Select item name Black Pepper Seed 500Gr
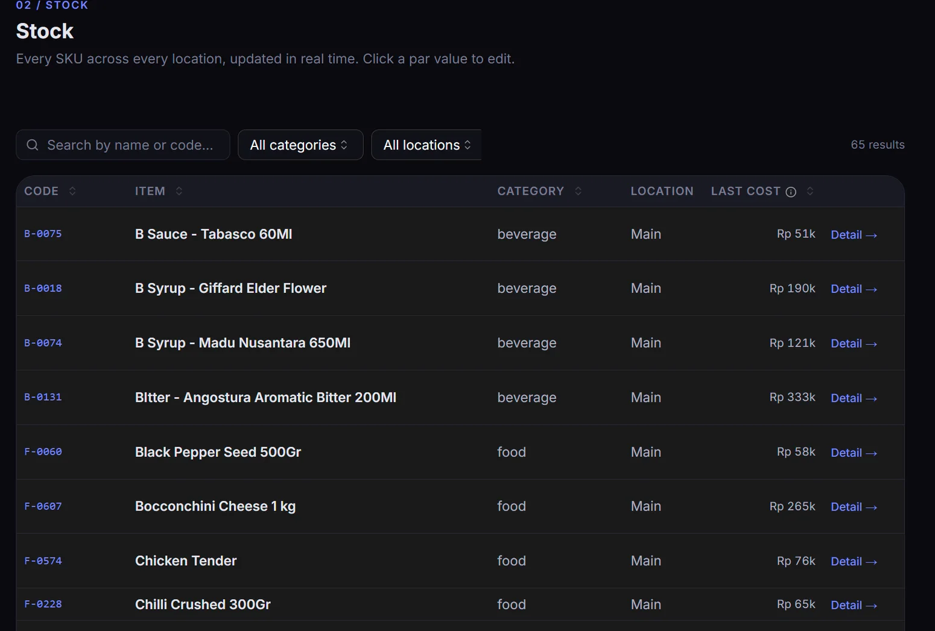 pos(218,452)
